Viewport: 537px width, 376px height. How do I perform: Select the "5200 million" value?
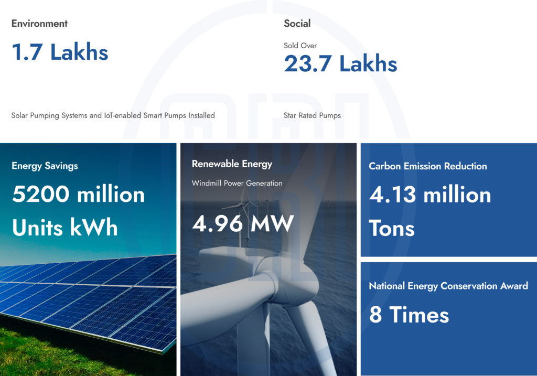pyautogui.click(x=79, y=194)
